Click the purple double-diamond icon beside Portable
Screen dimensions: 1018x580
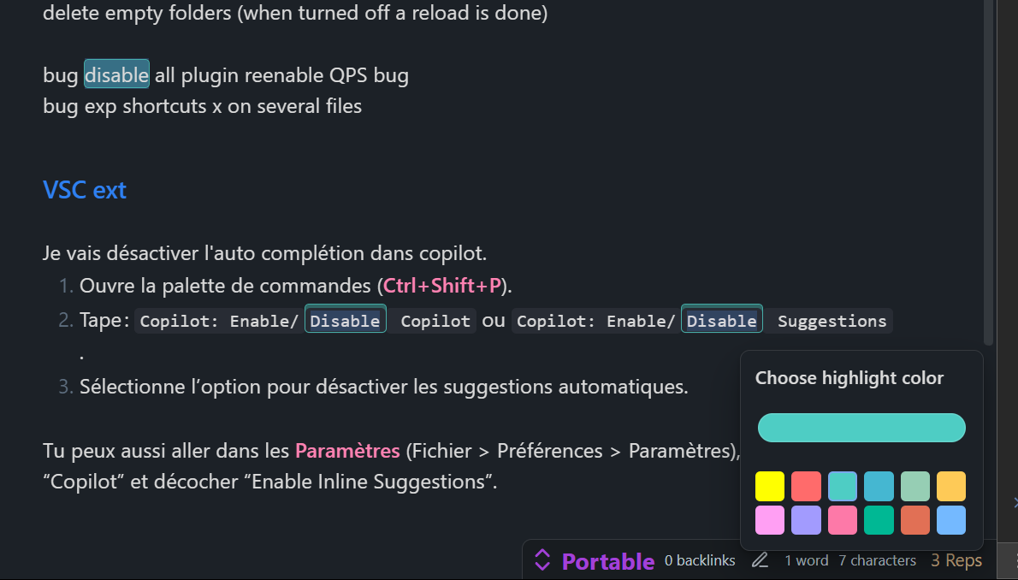point(542,560)
